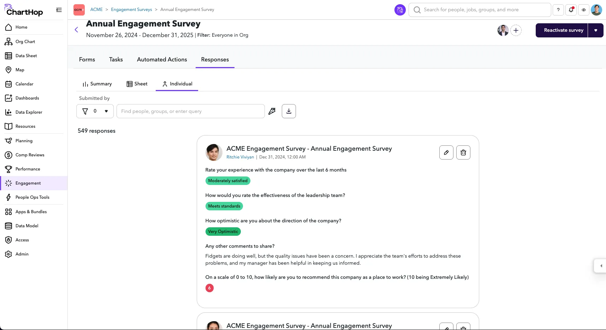
Task: Go to Planning in the sidebar
Action: 34,141
